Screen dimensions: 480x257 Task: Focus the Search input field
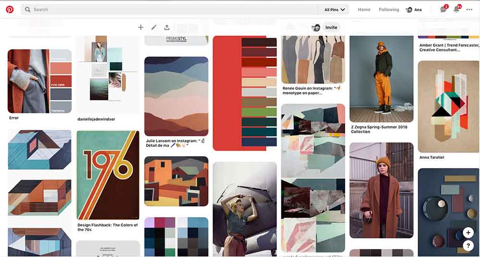(169, 10)
